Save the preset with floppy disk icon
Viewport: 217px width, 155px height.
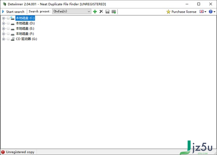pos(107,12)
